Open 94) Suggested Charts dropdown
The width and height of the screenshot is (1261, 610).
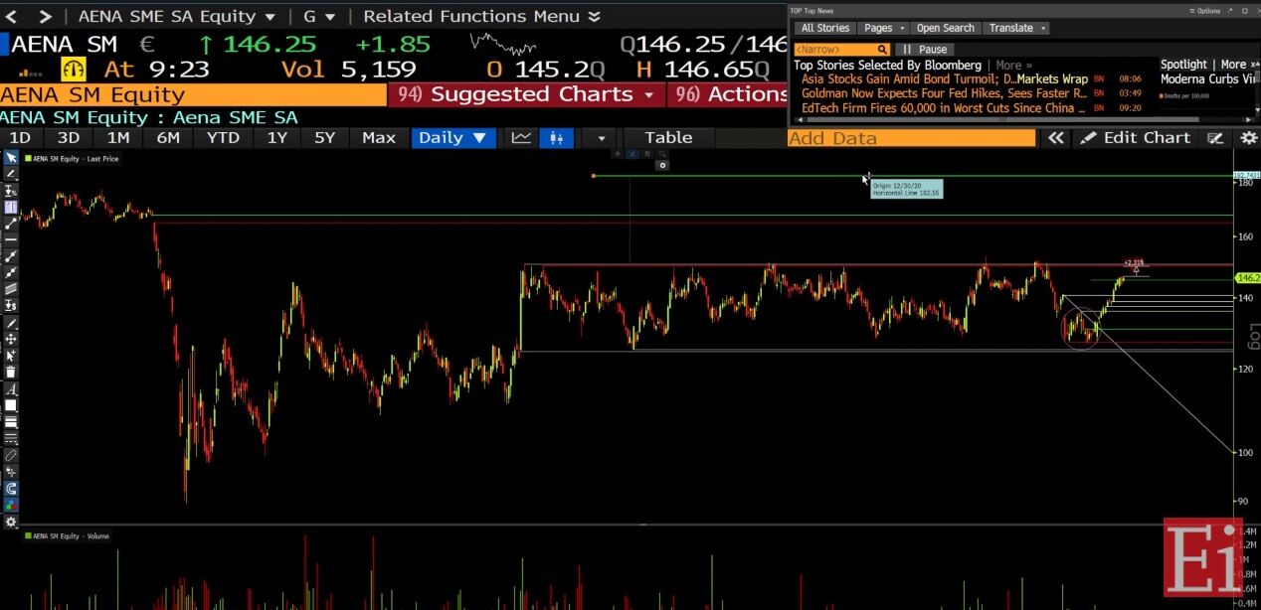(525, 94)
